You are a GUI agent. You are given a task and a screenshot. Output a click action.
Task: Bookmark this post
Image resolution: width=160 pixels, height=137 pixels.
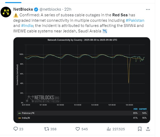point(140,129)
